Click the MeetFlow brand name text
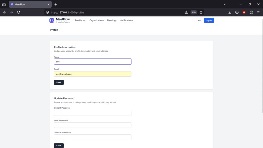 point(63,19)
